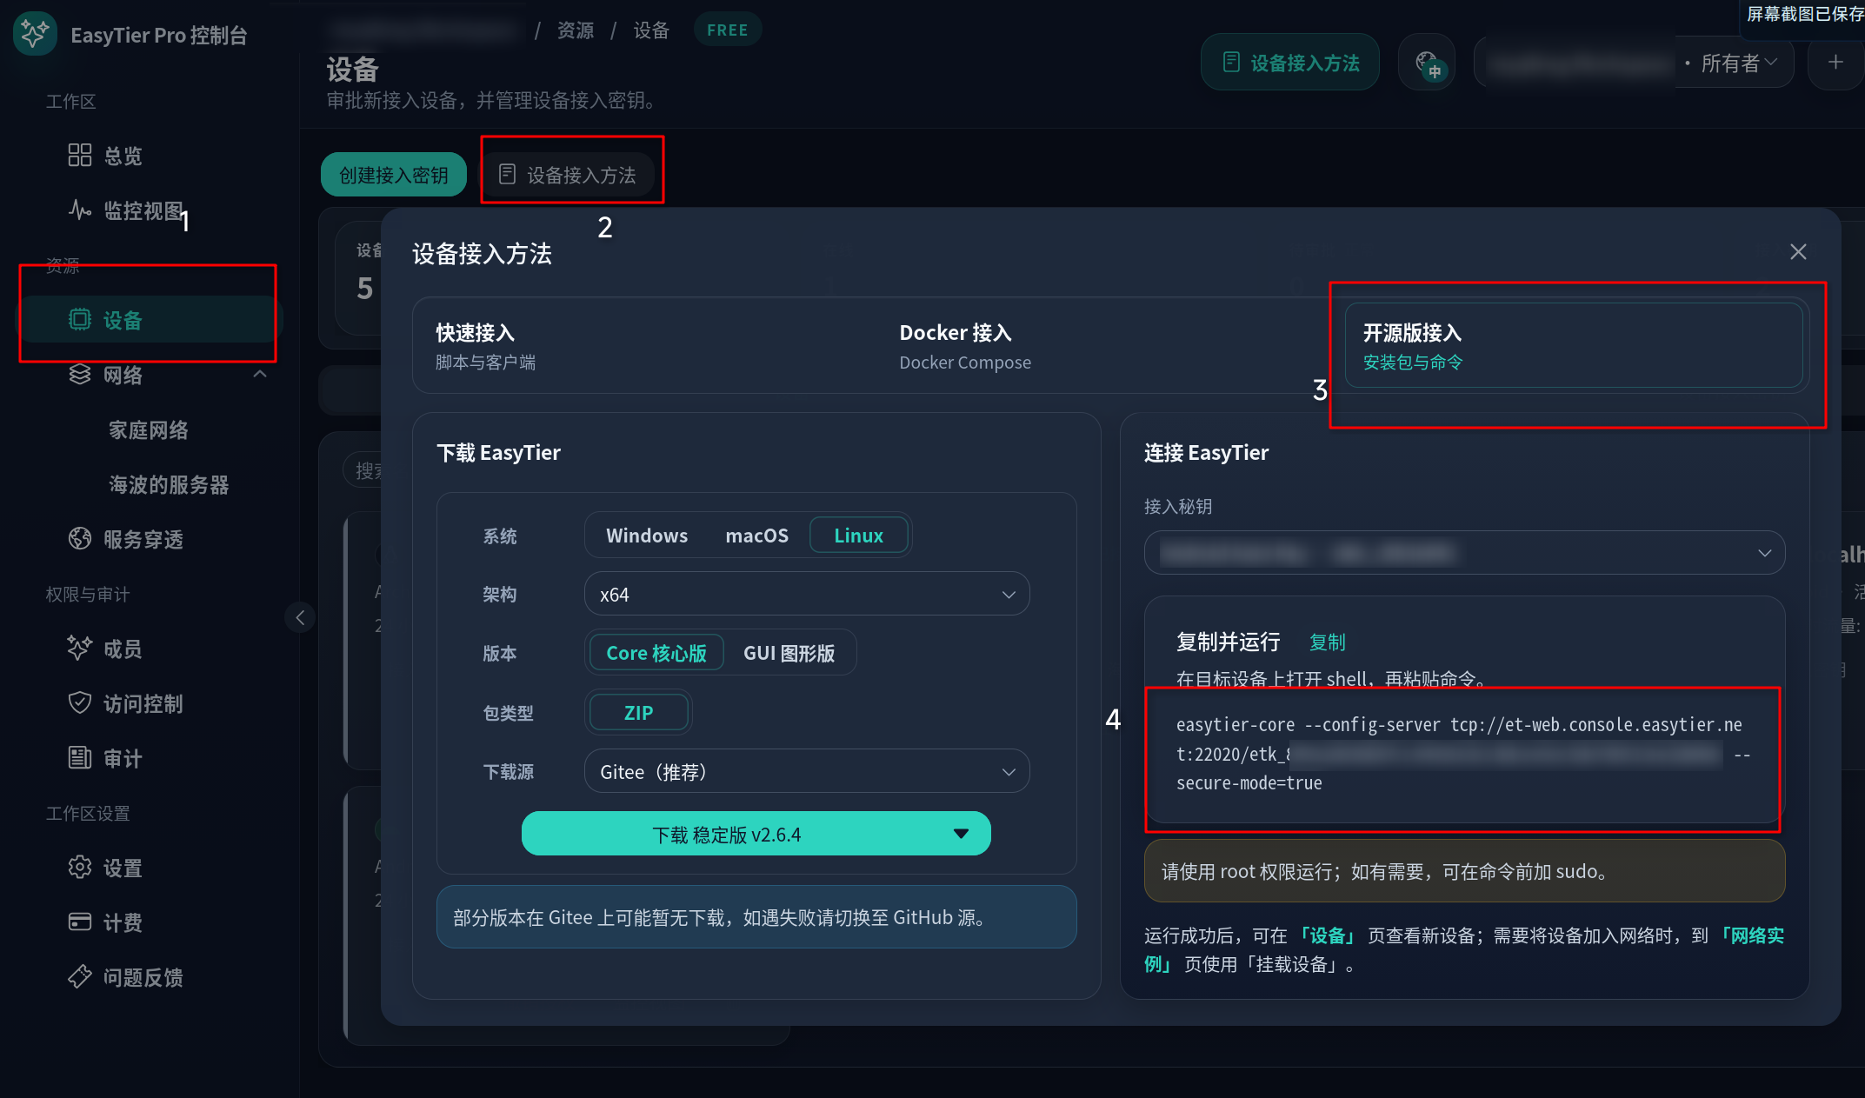Click the Gitee/GitHub source hint notice

click(756, 917)
